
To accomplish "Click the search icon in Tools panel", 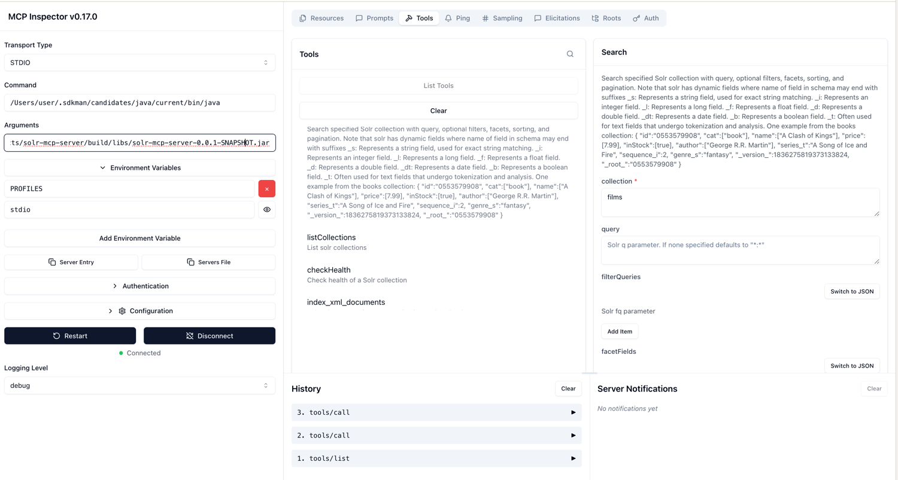I will pyautogui.click(x=570, y=54).
